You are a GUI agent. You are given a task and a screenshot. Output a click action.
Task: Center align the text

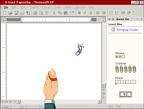coord(104,13)
